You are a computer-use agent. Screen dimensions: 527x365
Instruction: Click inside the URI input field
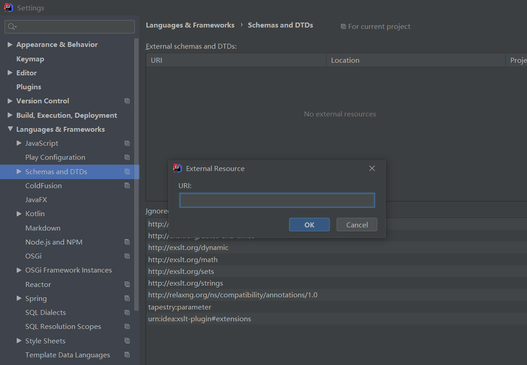pos(277,200)
